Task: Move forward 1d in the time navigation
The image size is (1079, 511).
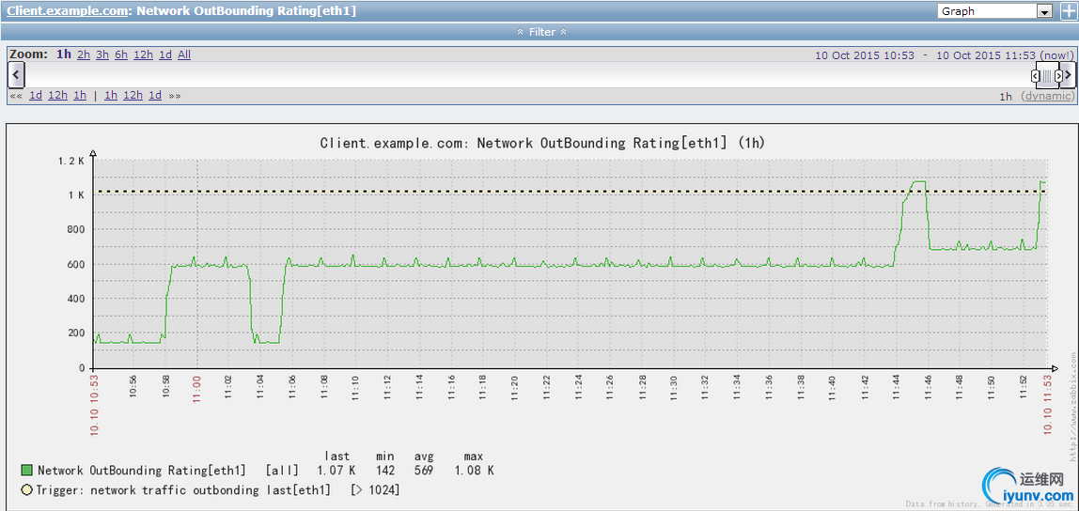Action: point(155,96)
